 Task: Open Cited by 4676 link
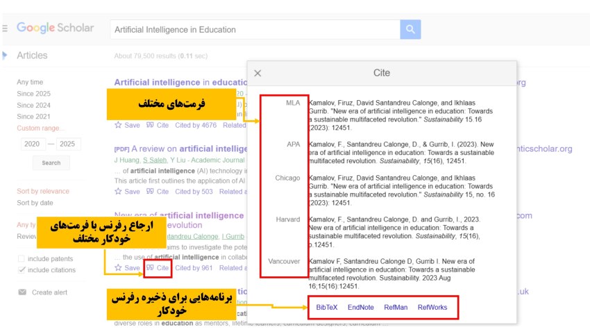pyautogui.click(x=196, y=125)
